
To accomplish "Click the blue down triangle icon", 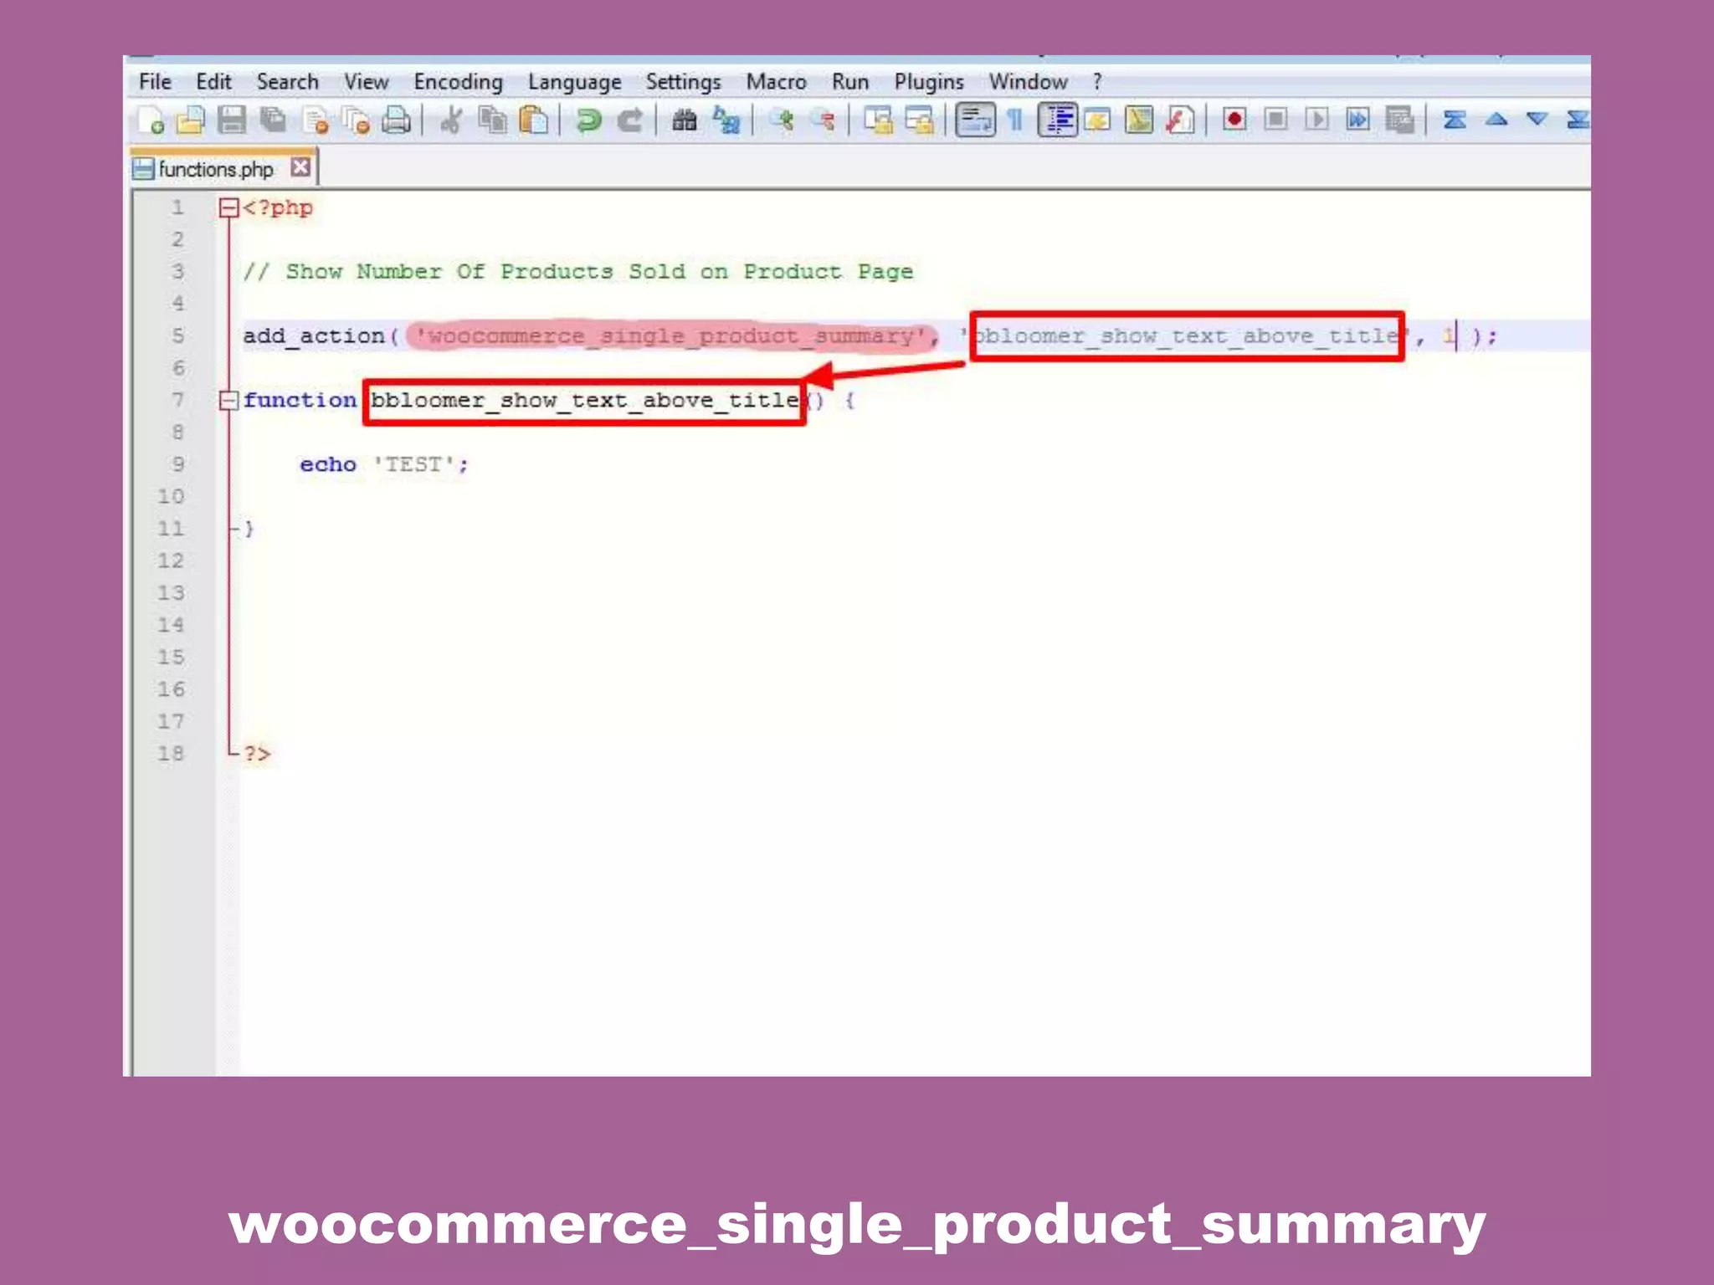I will pos(1537,120).
